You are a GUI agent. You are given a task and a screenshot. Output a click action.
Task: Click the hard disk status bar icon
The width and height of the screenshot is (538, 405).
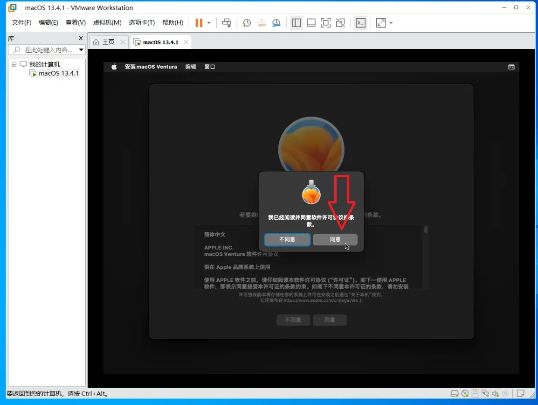pyautogui.click(x=454, y=393)
